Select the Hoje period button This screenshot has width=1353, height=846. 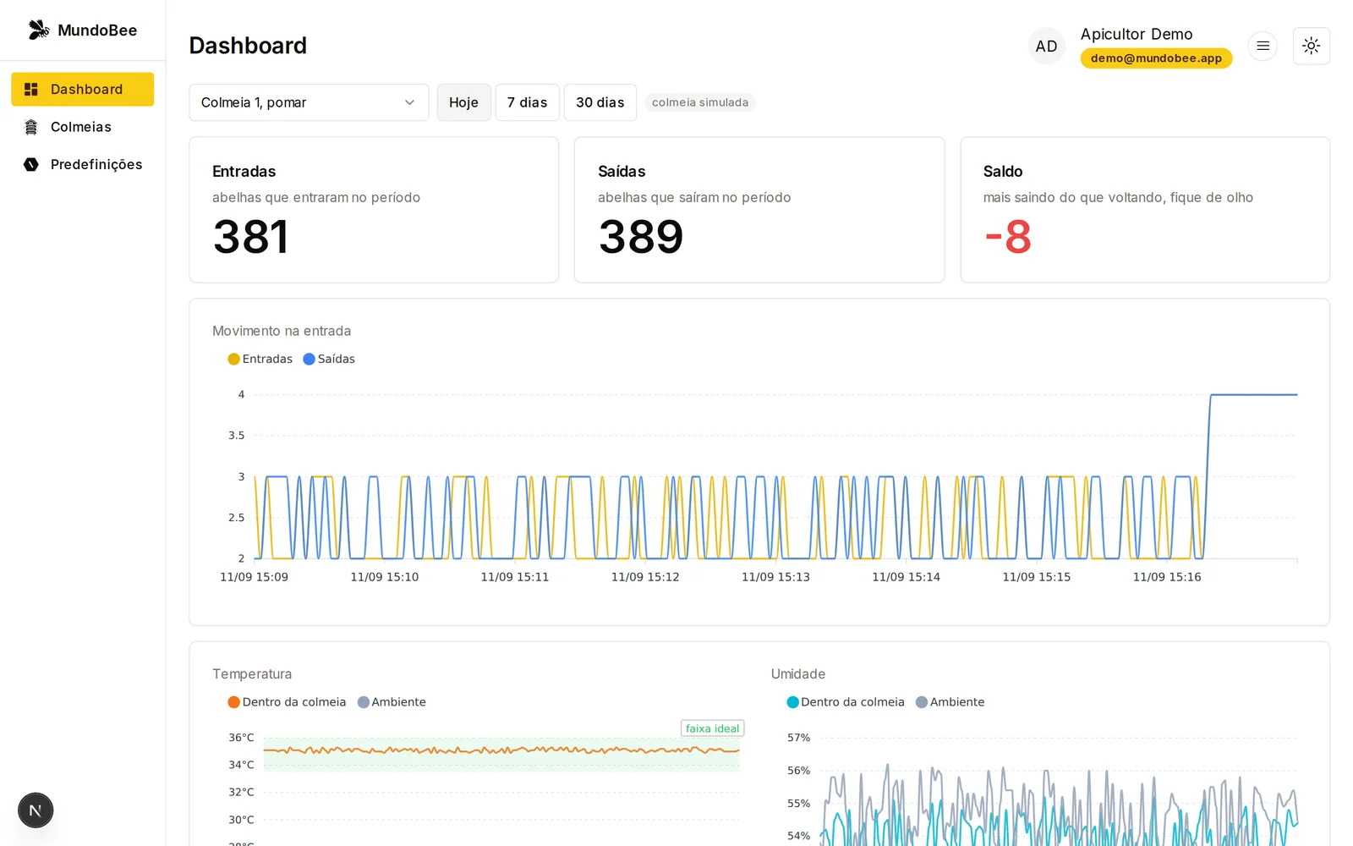click(x=463, y=102)
